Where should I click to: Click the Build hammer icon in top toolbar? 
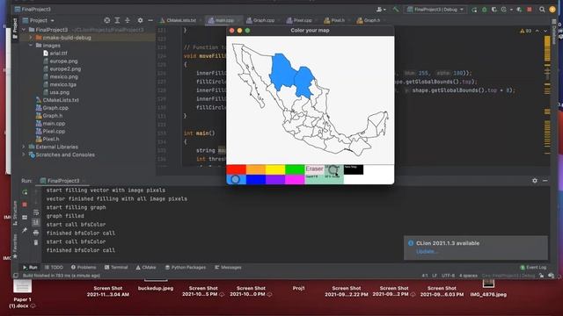(x=396, y=10)
